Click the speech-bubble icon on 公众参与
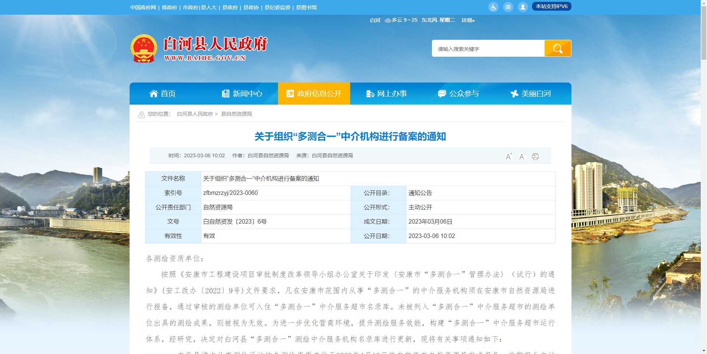Screen dimensions: 707x354 (441, 93)
